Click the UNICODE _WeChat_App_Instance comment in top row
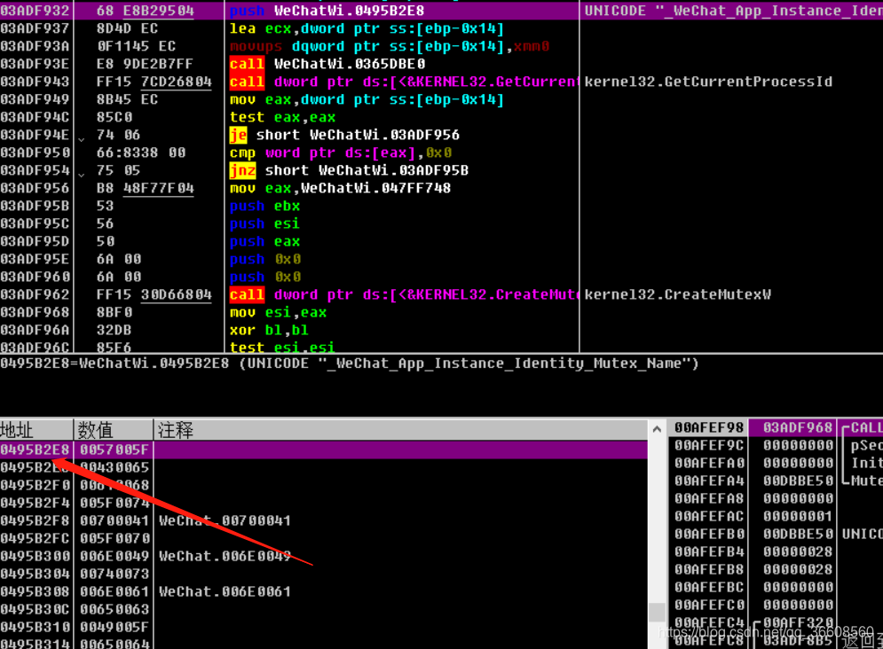 pyautogui.click(x=733, y=11)
